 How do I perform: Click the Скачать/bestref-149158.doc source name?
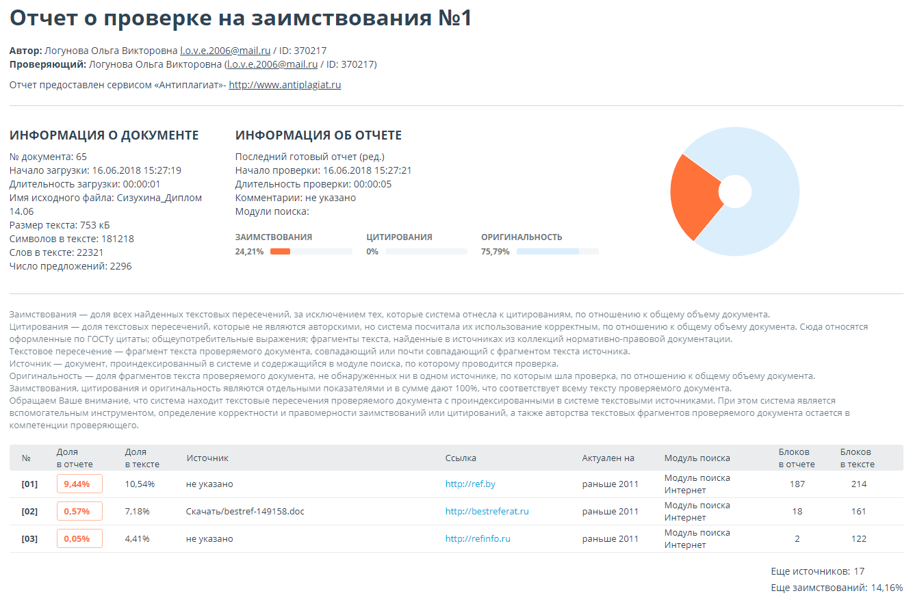[245, 512]
